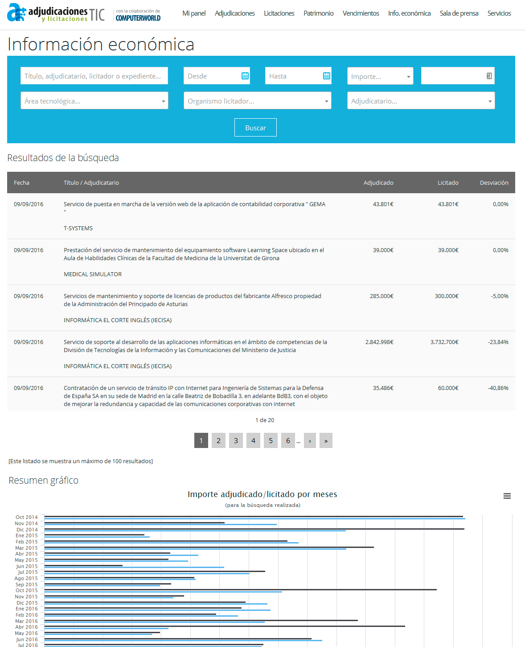The height and width of the screenshot is (647, 525).
Task: Select current page 1 button
Action: pyautogui.click(x=201, y=440)
